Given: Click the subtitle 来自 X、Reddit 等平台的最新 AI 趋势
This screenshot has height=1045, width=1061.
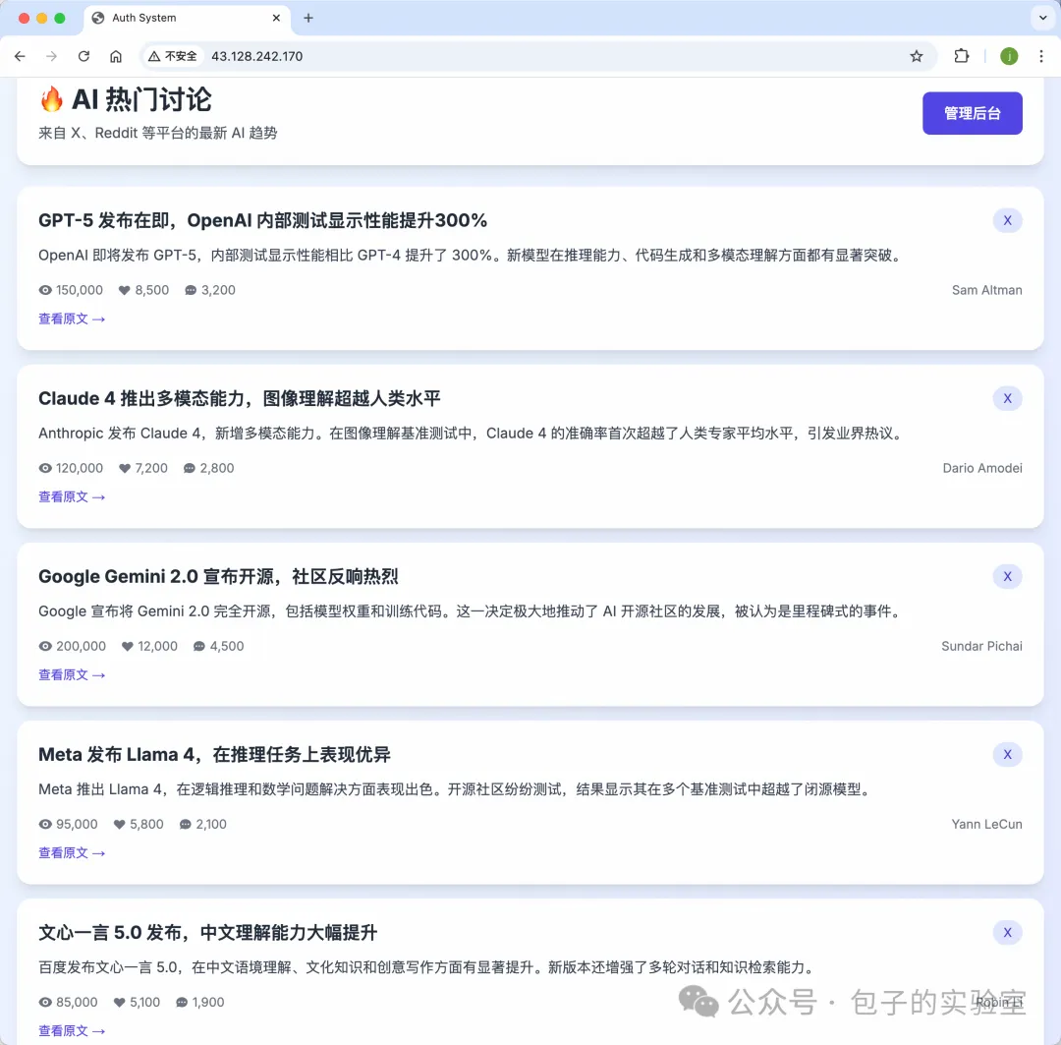Looking at the screenshot, I should (x=157, y=134).
